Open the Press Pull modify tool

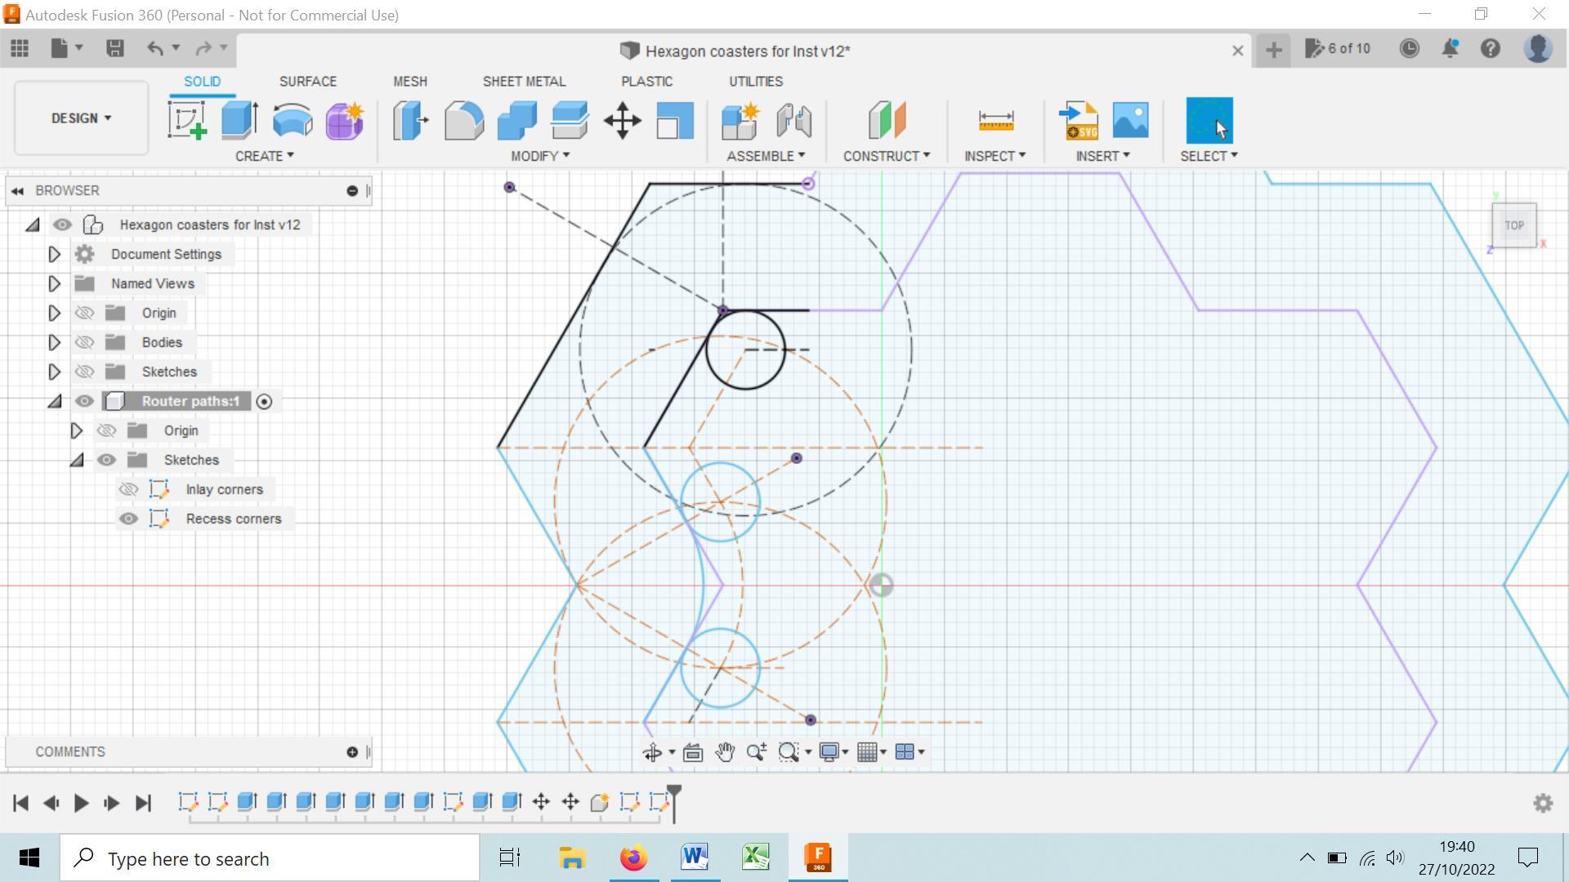(409, 120)
